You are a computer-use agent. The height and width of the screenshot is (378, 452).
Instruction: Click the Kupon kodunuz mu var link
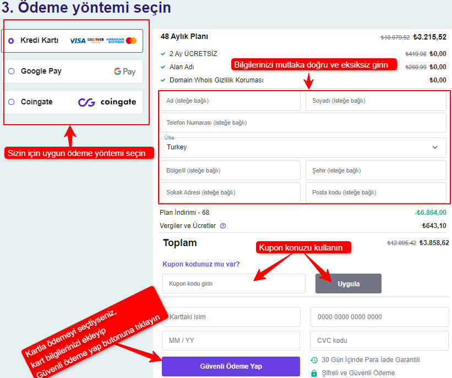pyautogui.click(x=202, y=264)
